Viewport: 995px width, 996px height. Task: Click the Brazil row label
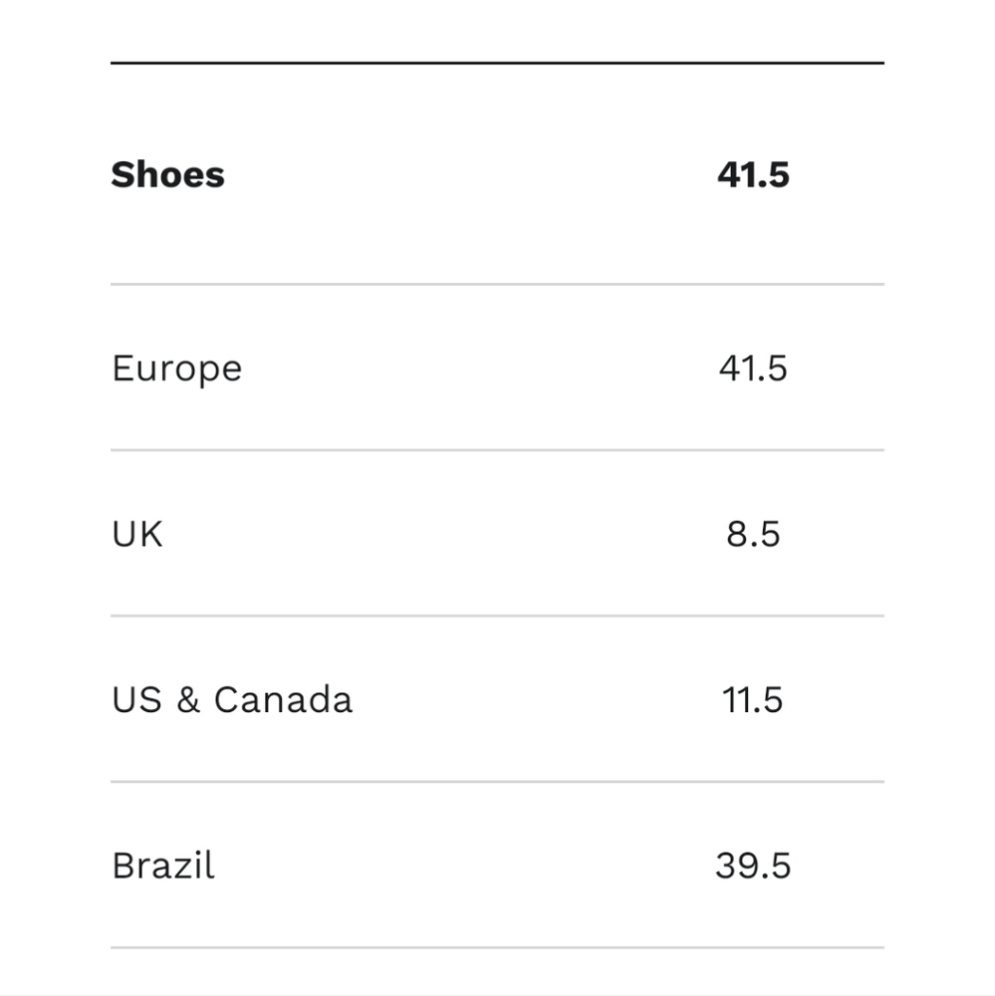coord(163,866)
